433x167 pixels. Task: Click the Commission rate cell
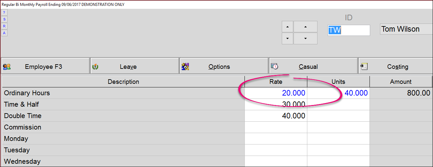tap(276, 127)
